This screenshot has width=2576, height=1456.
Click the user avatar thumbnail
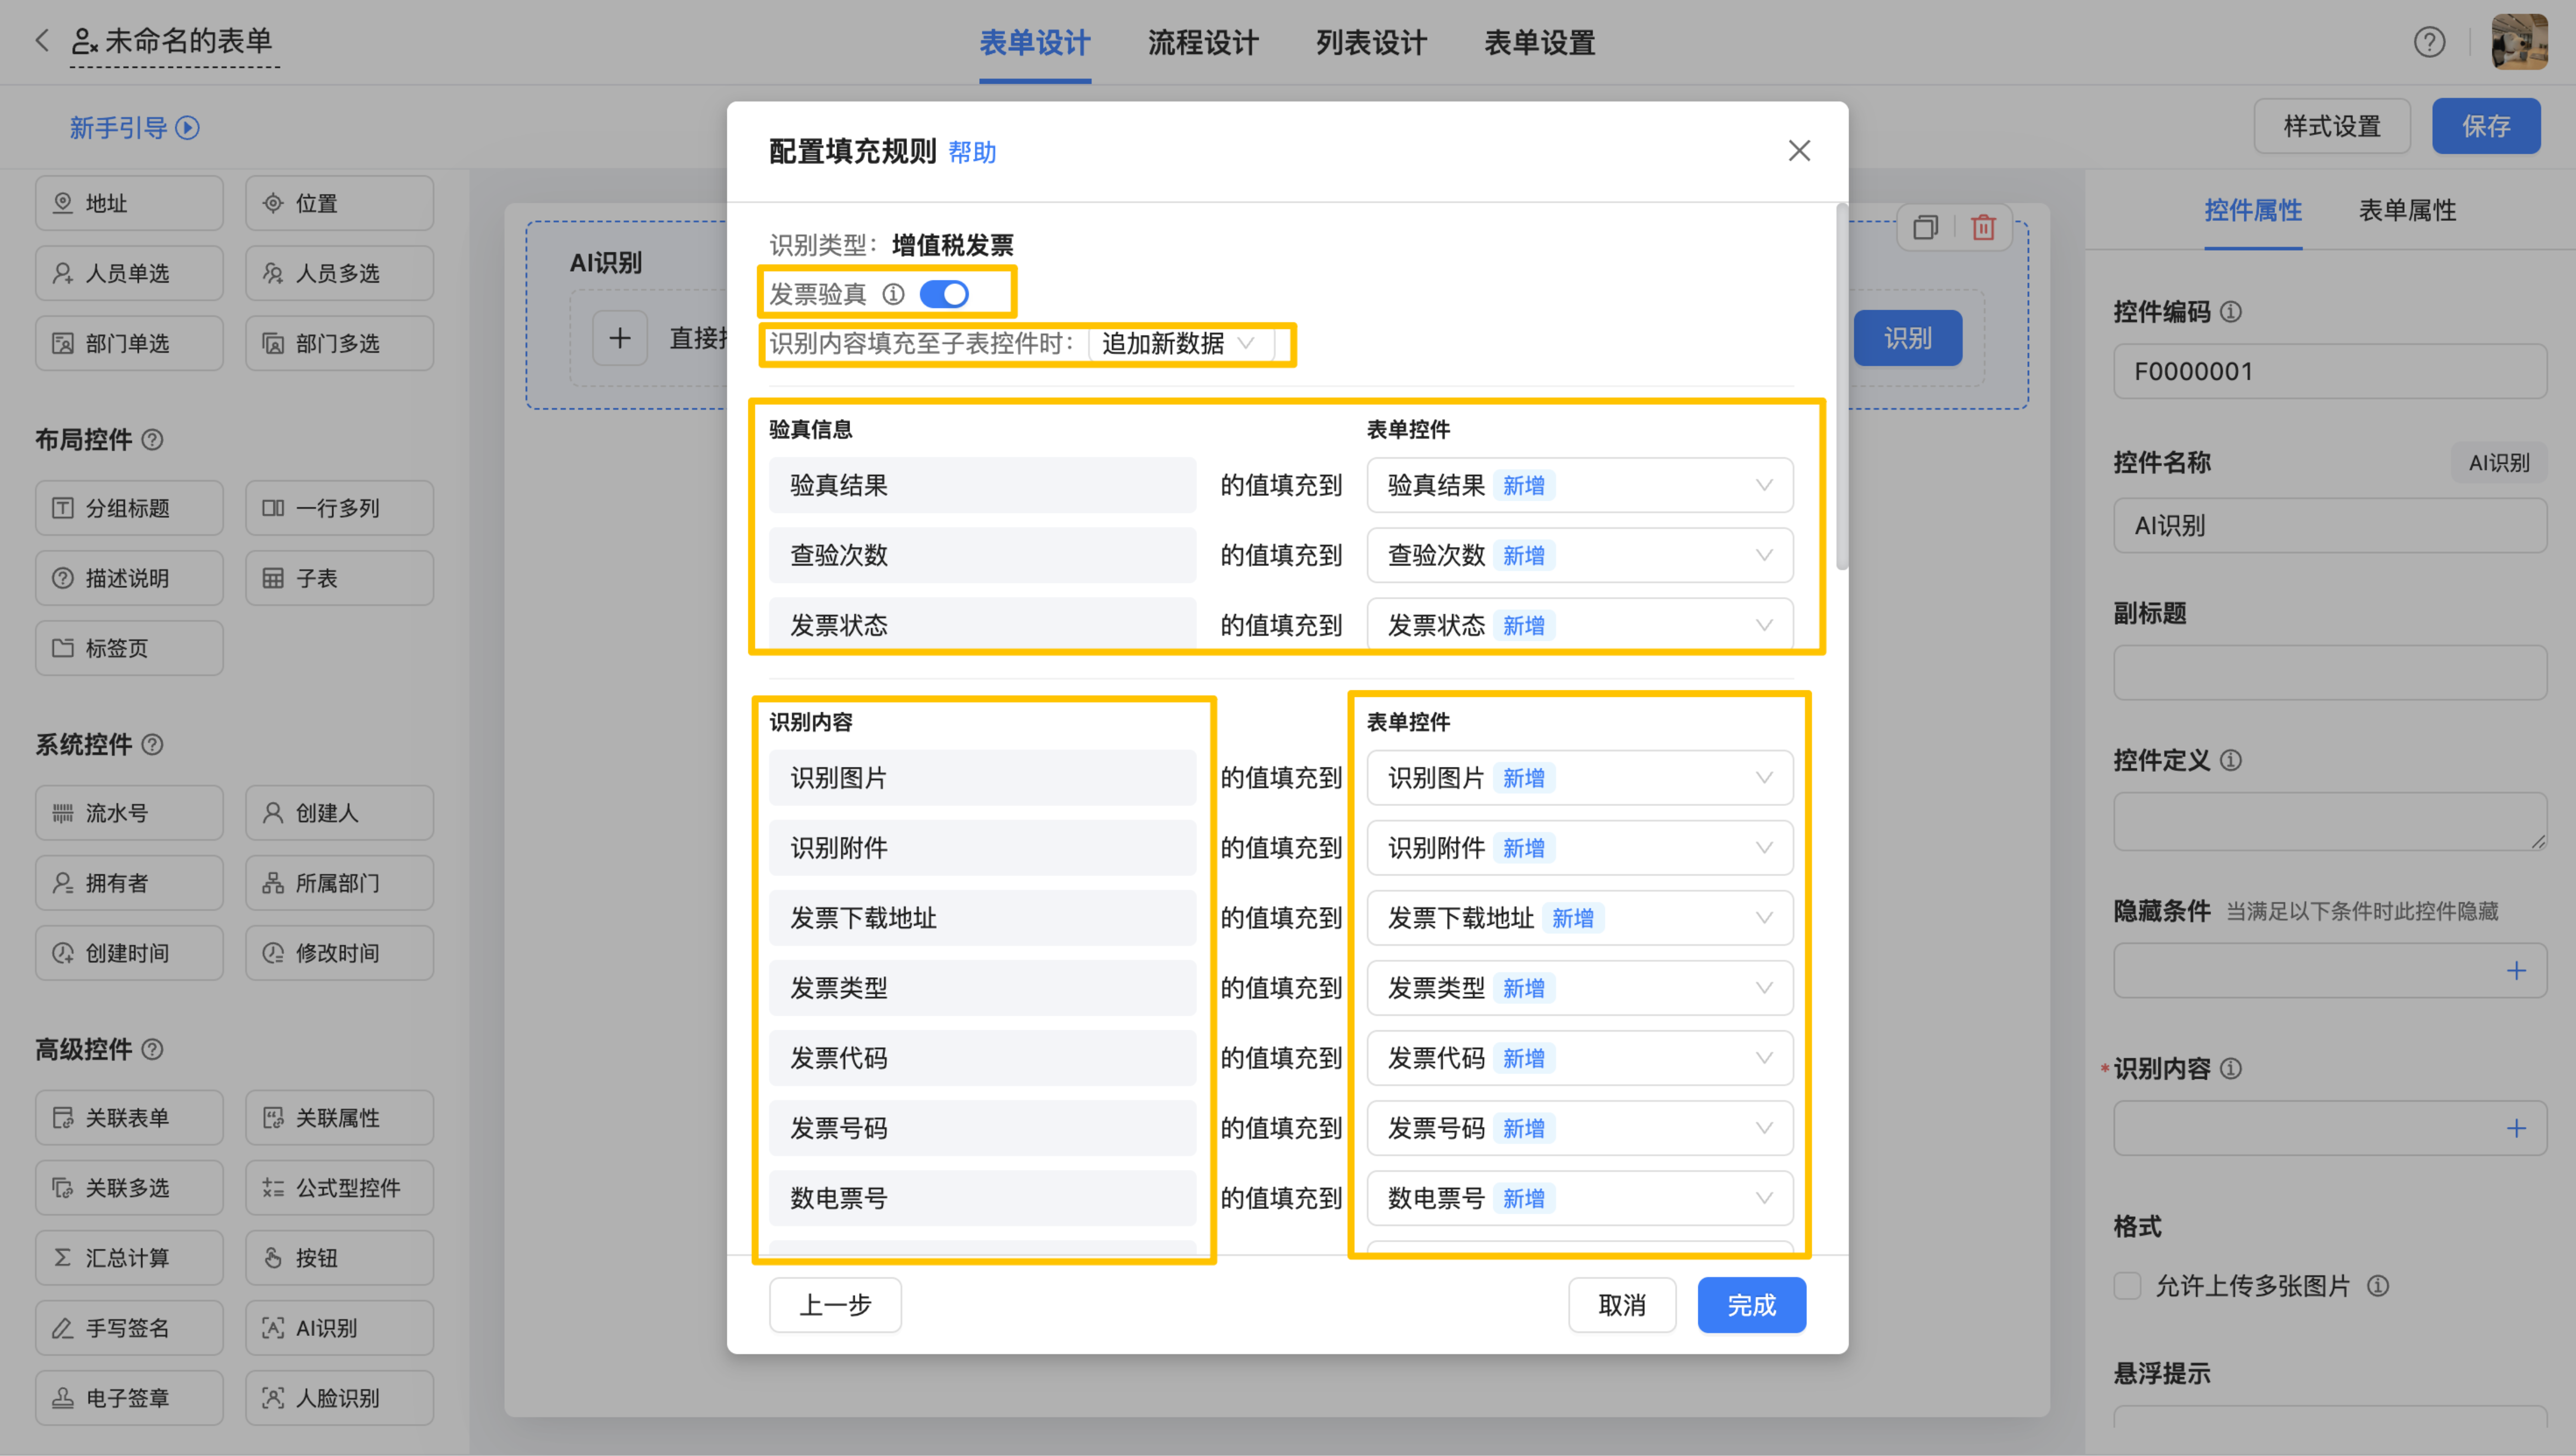[2519, 42]
